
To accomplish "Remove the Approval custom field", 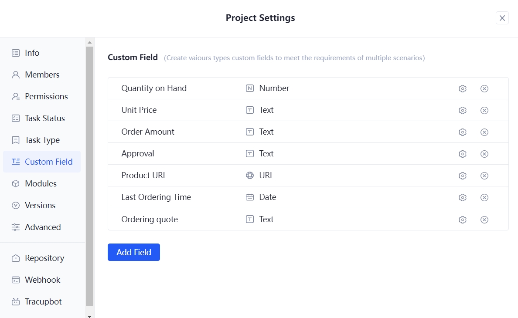I will pyautogui.click(x=484, y=154).
